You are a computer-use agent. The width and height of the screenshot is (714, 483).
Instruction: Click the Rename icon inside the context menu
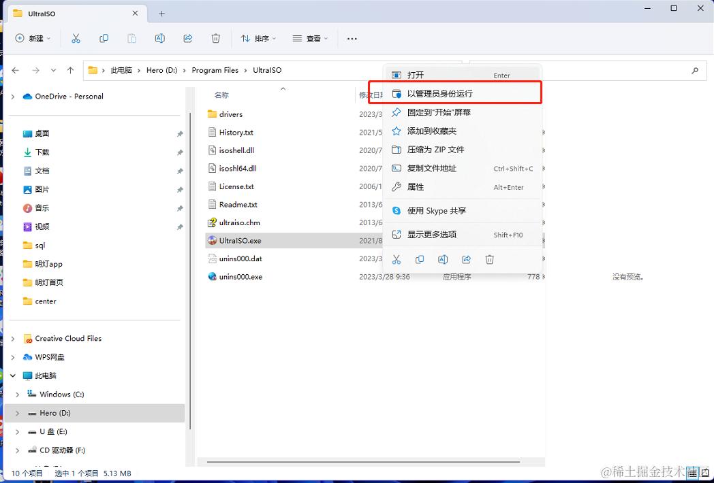pyautogui.click(x=444, y=259)
